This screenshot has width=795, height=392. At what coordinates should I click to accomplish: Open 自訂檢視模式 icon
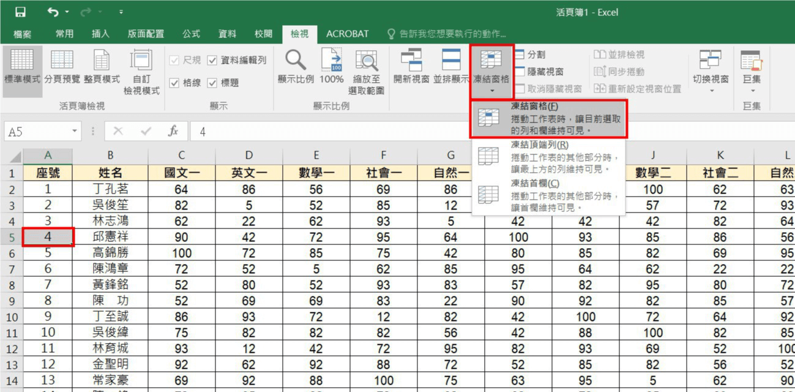click(x=141, y=72)
